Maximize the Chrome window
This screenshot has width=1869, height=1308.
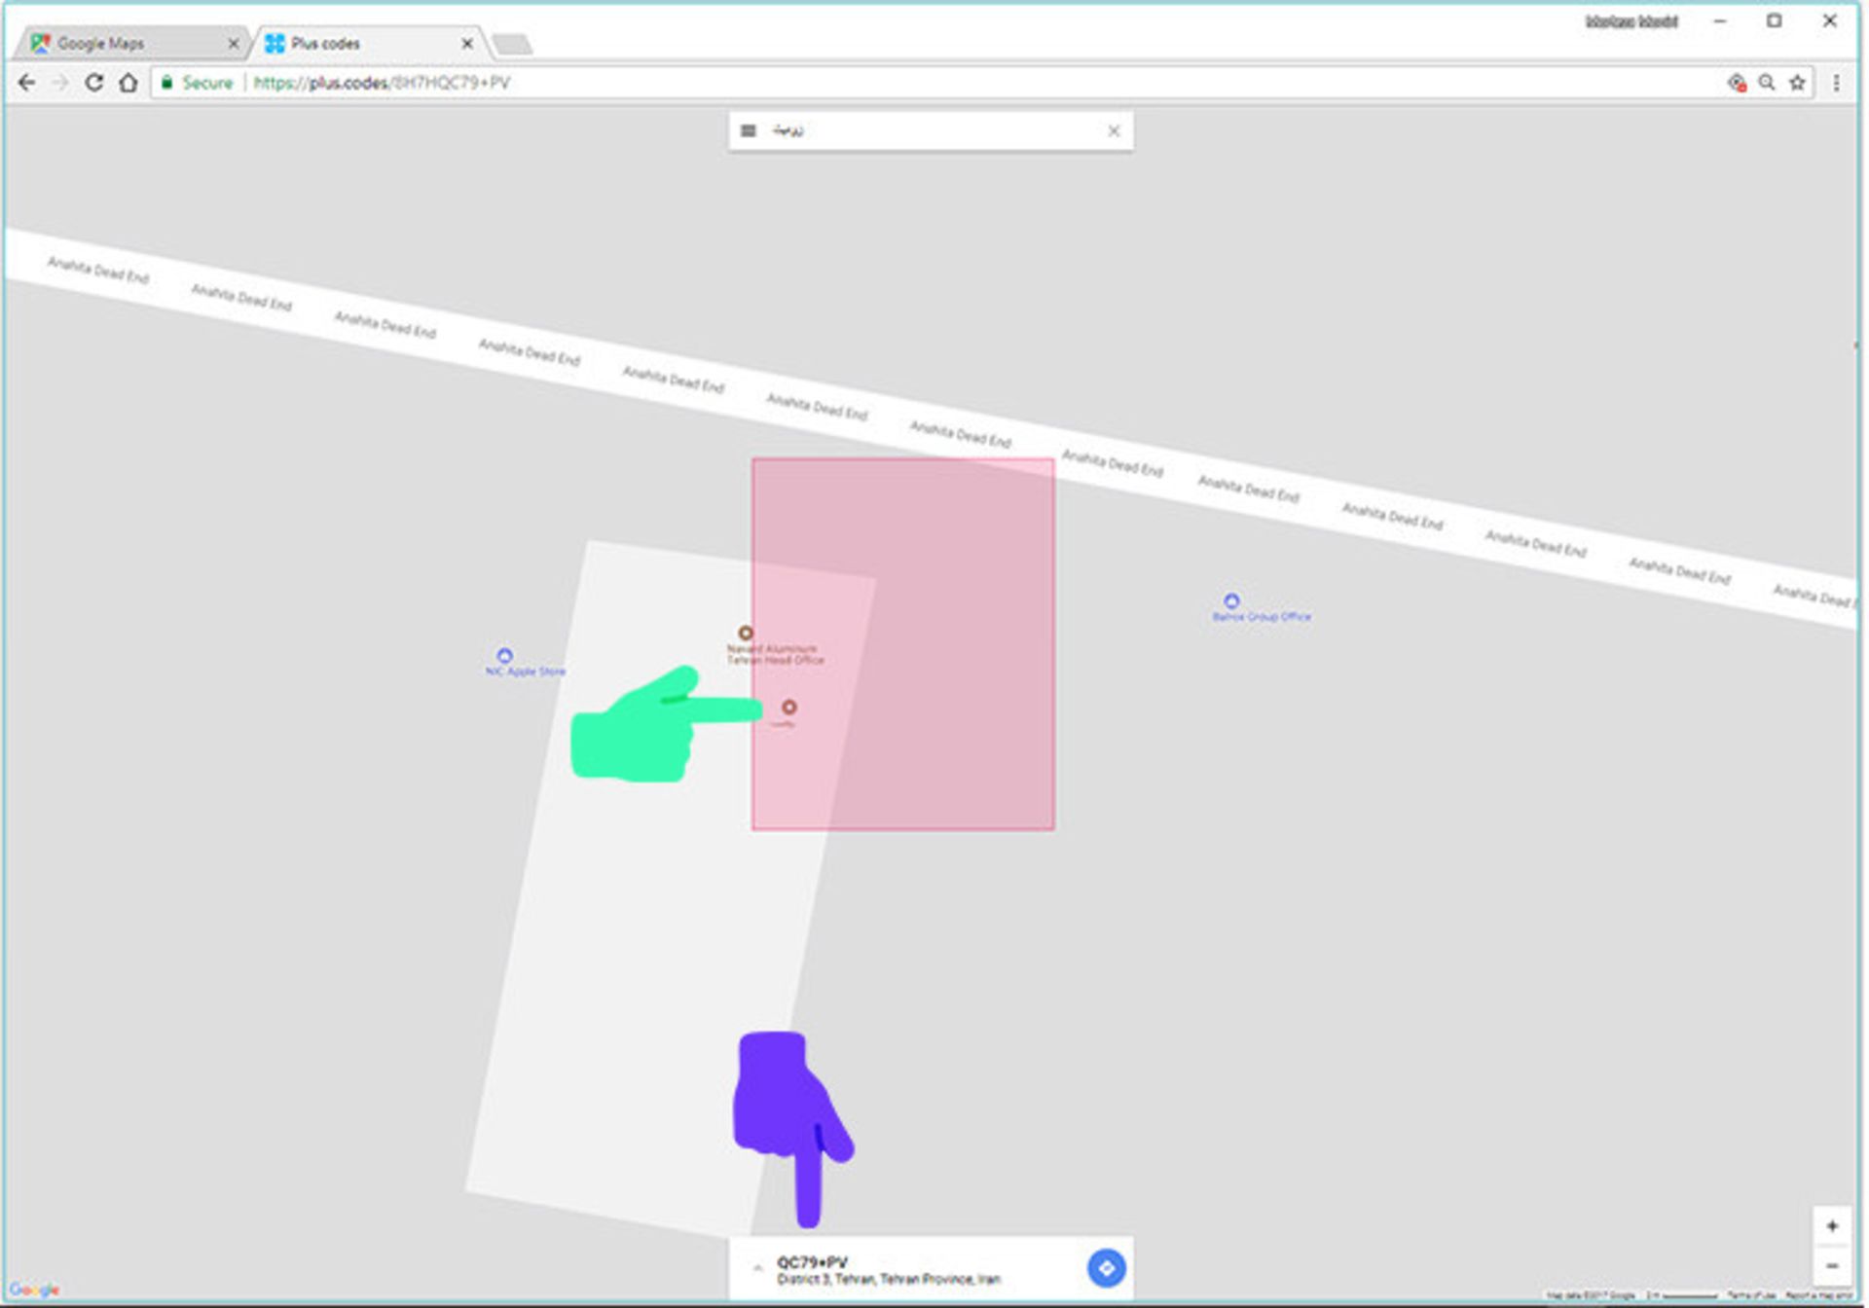point(1775,21)
